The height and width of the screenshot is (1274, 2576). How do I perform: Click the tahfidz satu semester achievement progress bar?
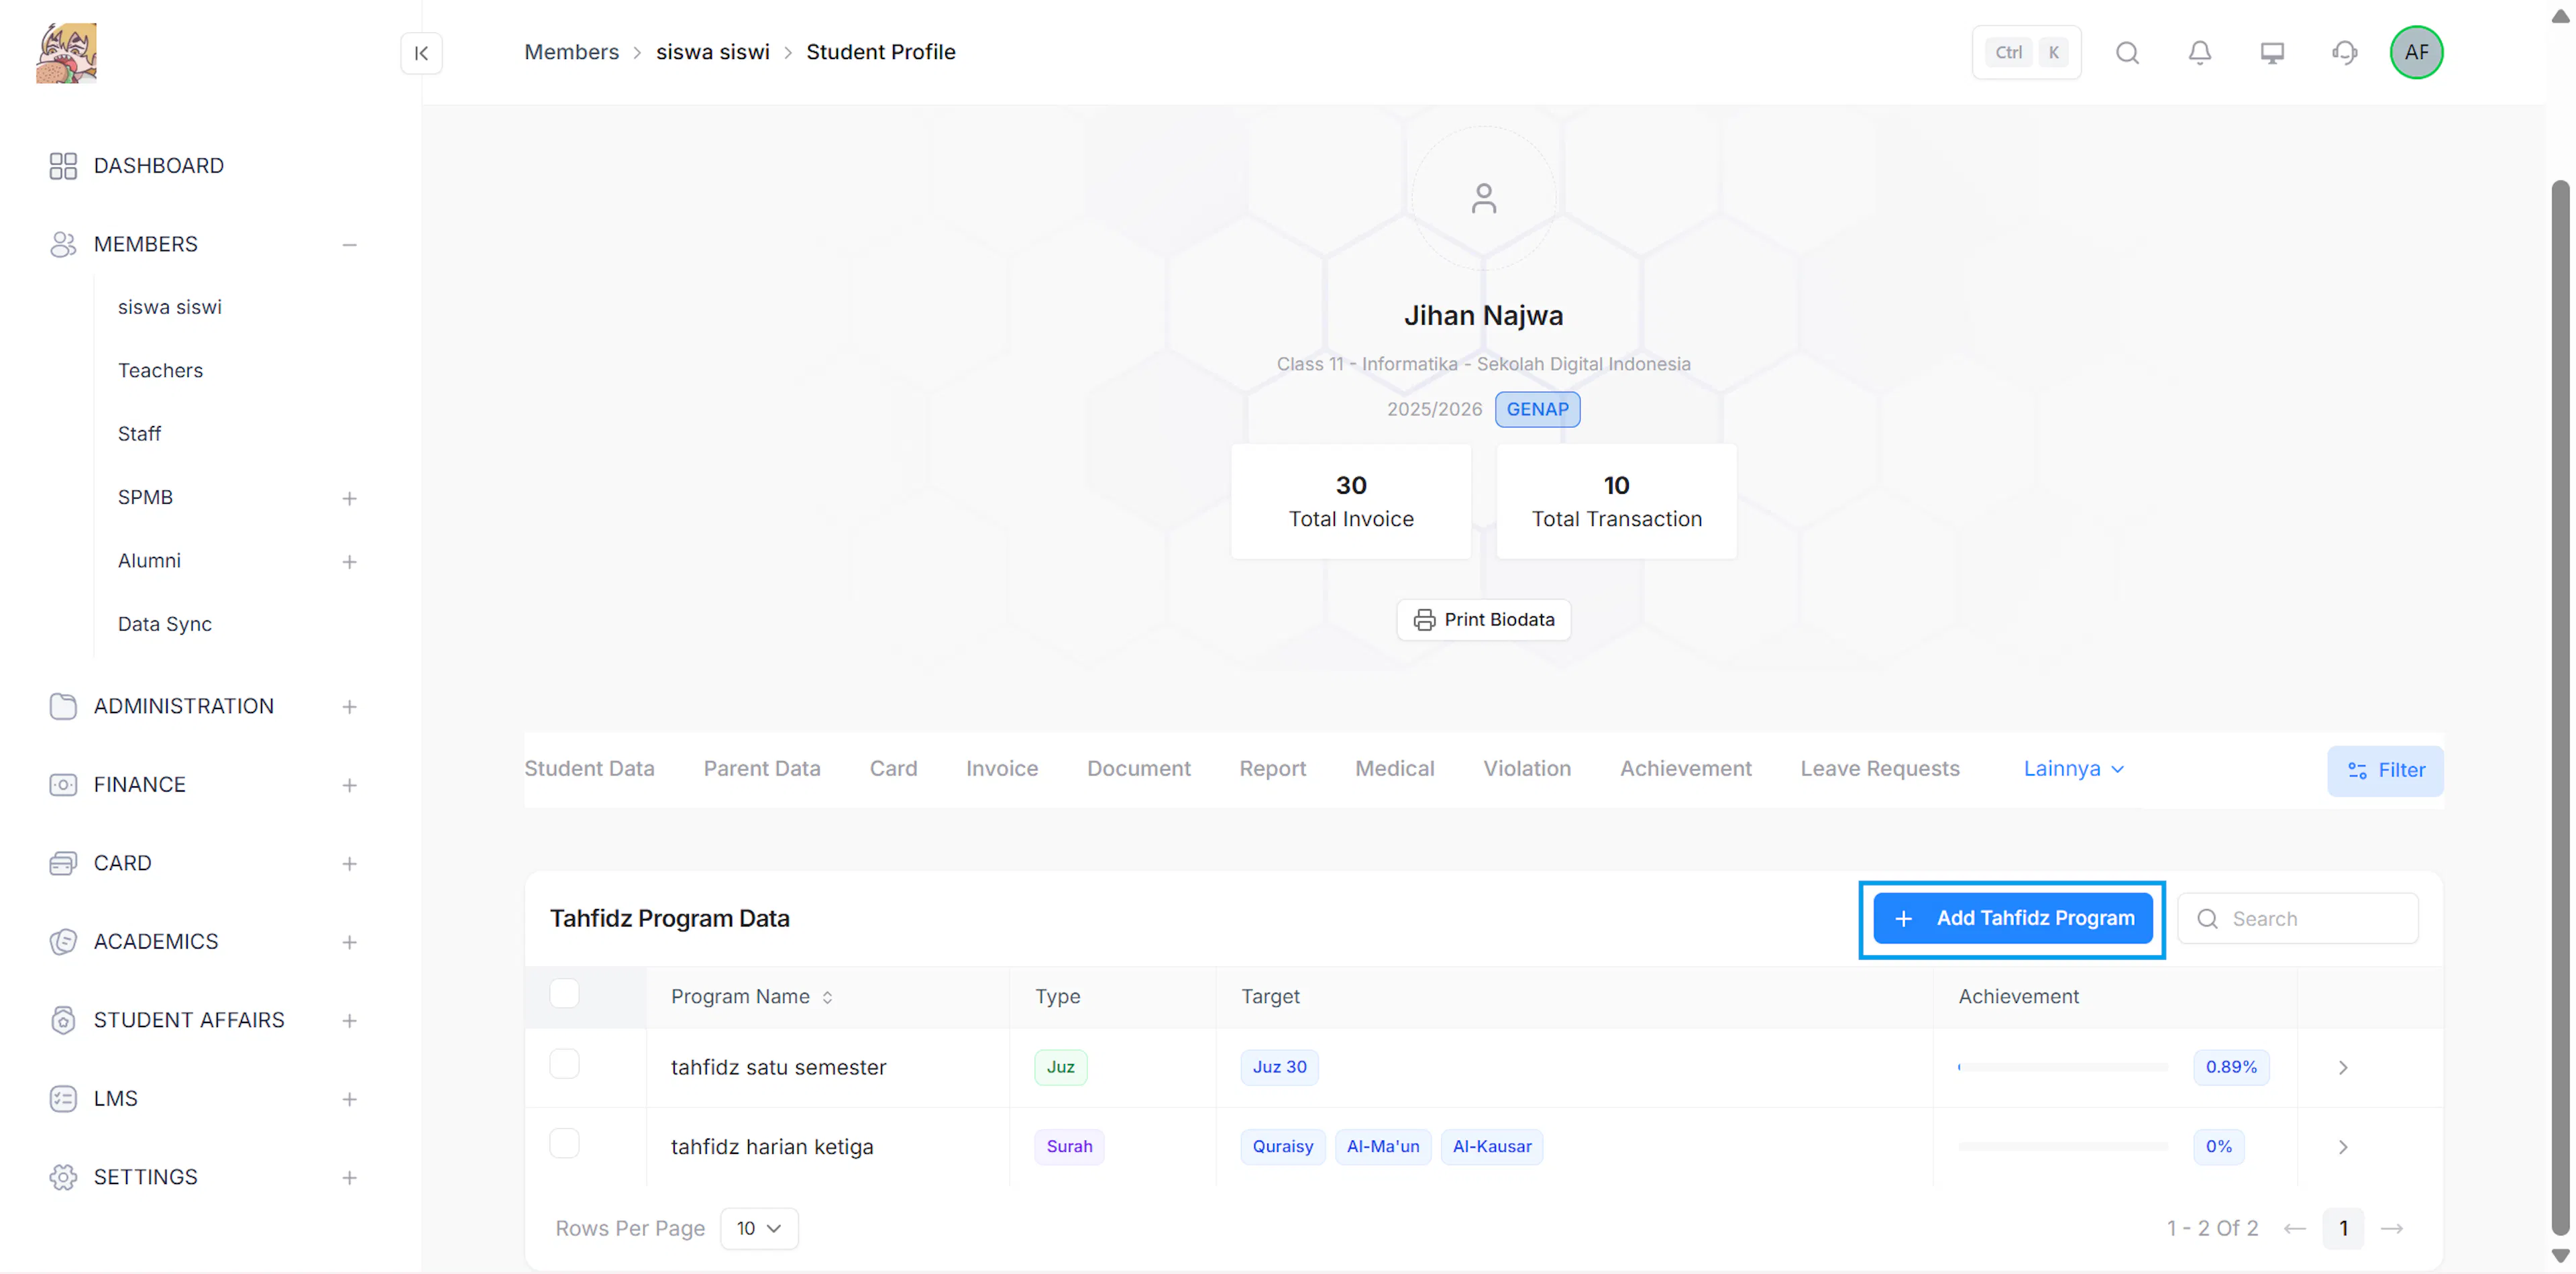[2062, 1068]
